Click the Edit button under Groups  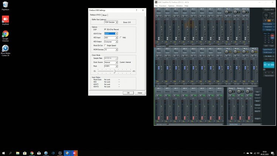pos(266,46)
